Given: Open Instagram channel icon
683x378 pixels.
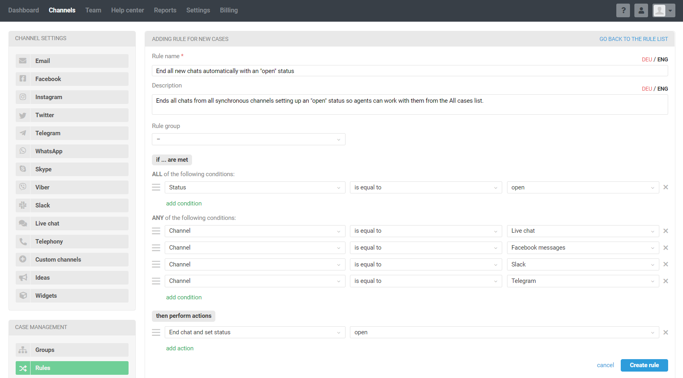Looking at the screenshot, I should 23,97.
